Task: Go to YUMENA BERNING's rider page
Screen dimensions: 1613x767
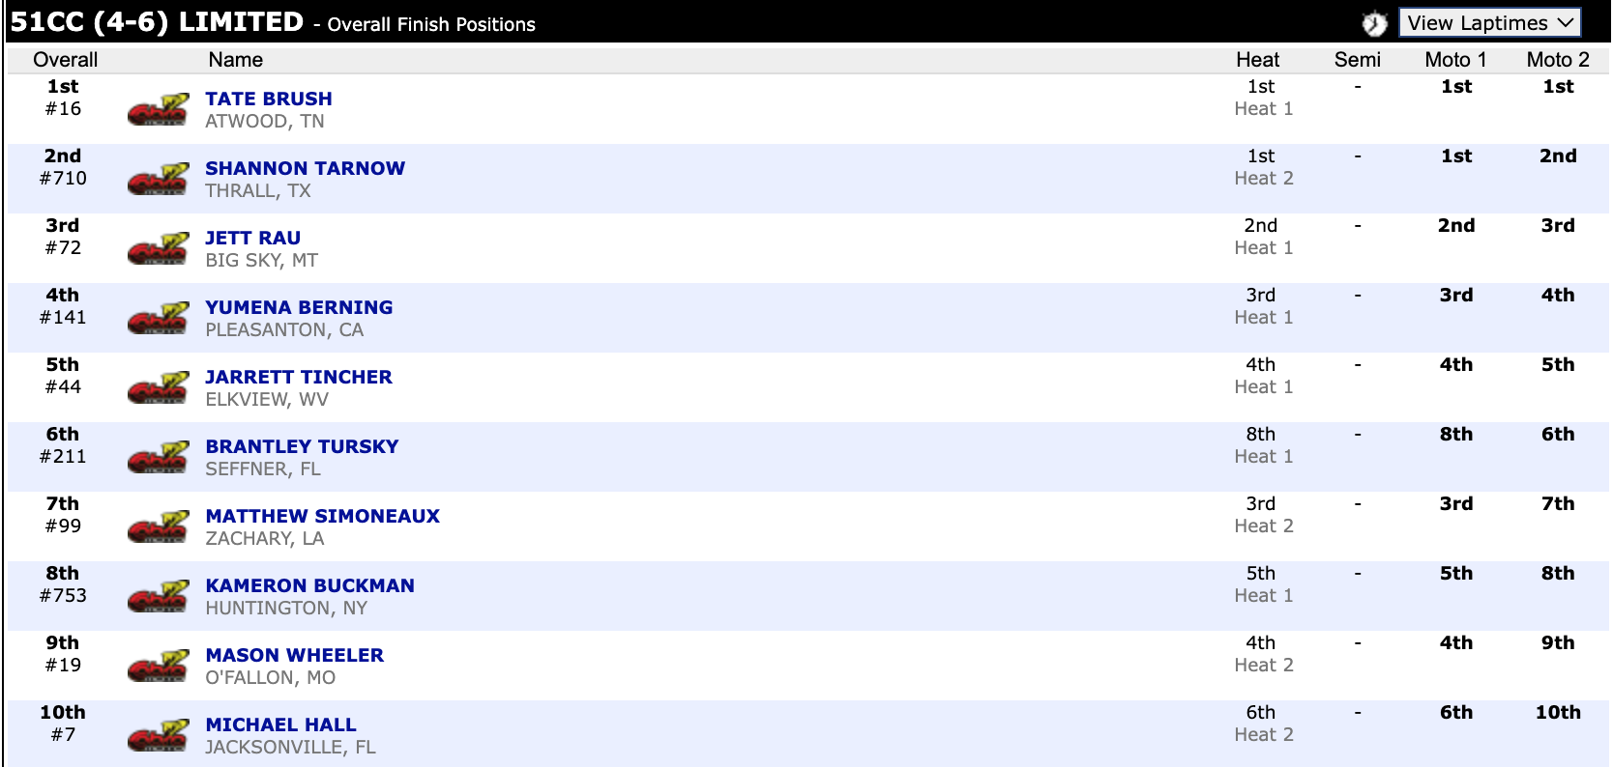Action: click(299, 307)
